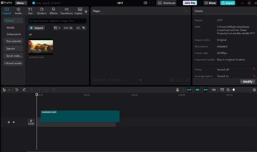Show Proxy info tooltip icon

(254, 69)
